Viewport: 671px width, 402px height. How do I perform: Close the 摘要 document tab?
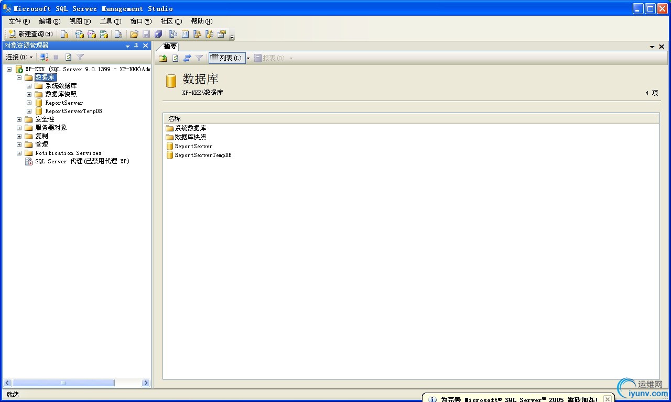click(662, 47)
